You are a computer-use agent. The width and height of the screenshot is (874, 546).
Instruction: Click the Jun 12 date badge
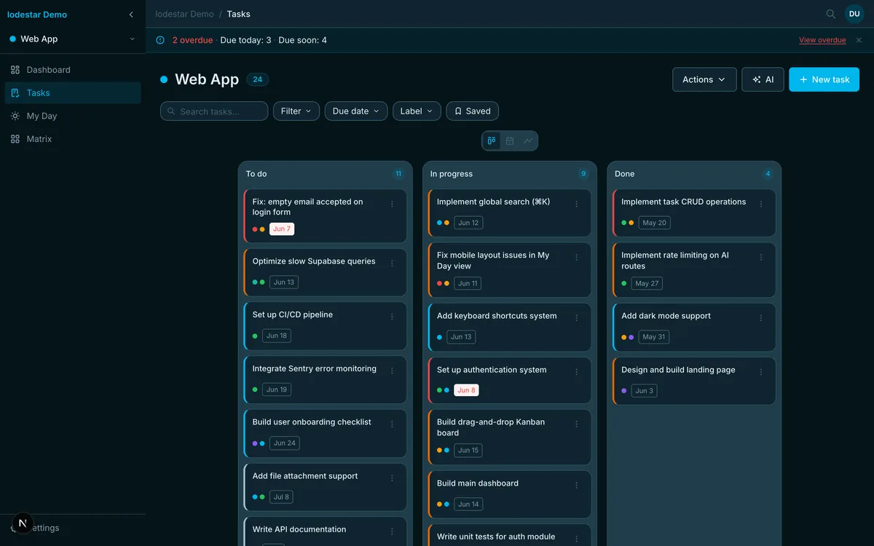tap(468, 223)
